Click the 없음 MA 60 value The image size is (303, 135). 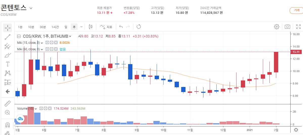pos(63,49)
